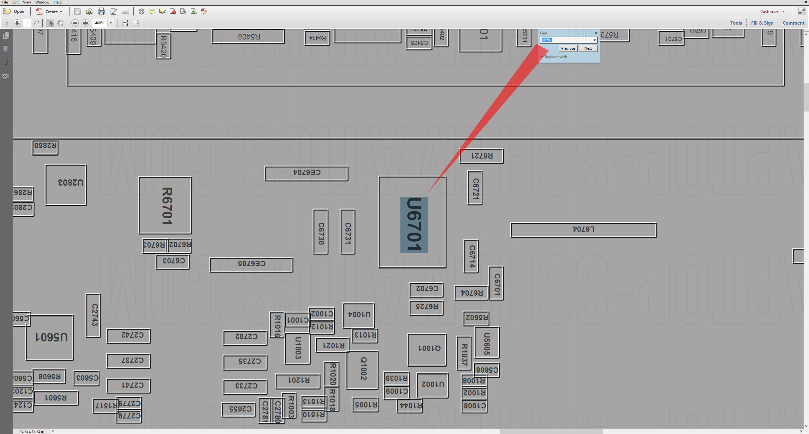Toggle Bookmarks panel in left sidebar
This screenshot has height=434, width=809.
pos(6,49)
